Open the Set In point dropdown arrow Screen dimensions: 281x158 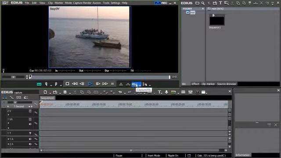51,85
